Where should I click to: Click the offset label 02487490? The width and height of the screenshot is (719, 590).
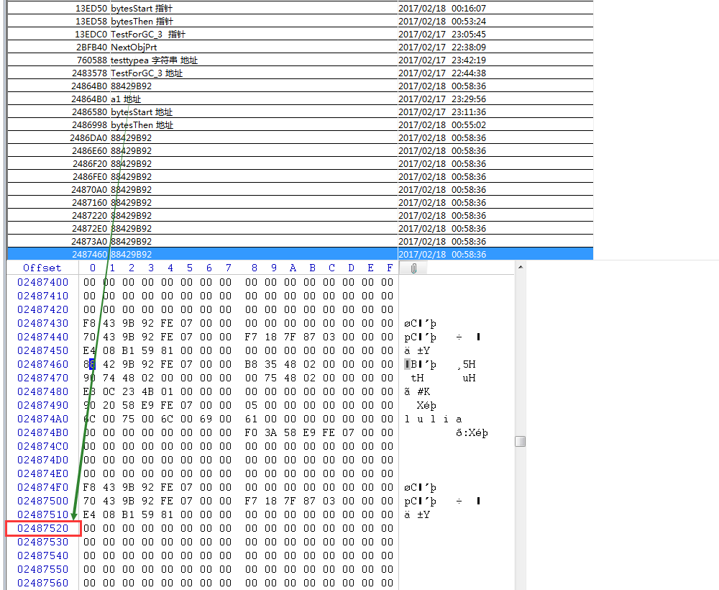pyautogui.click(x=42, y=405)
